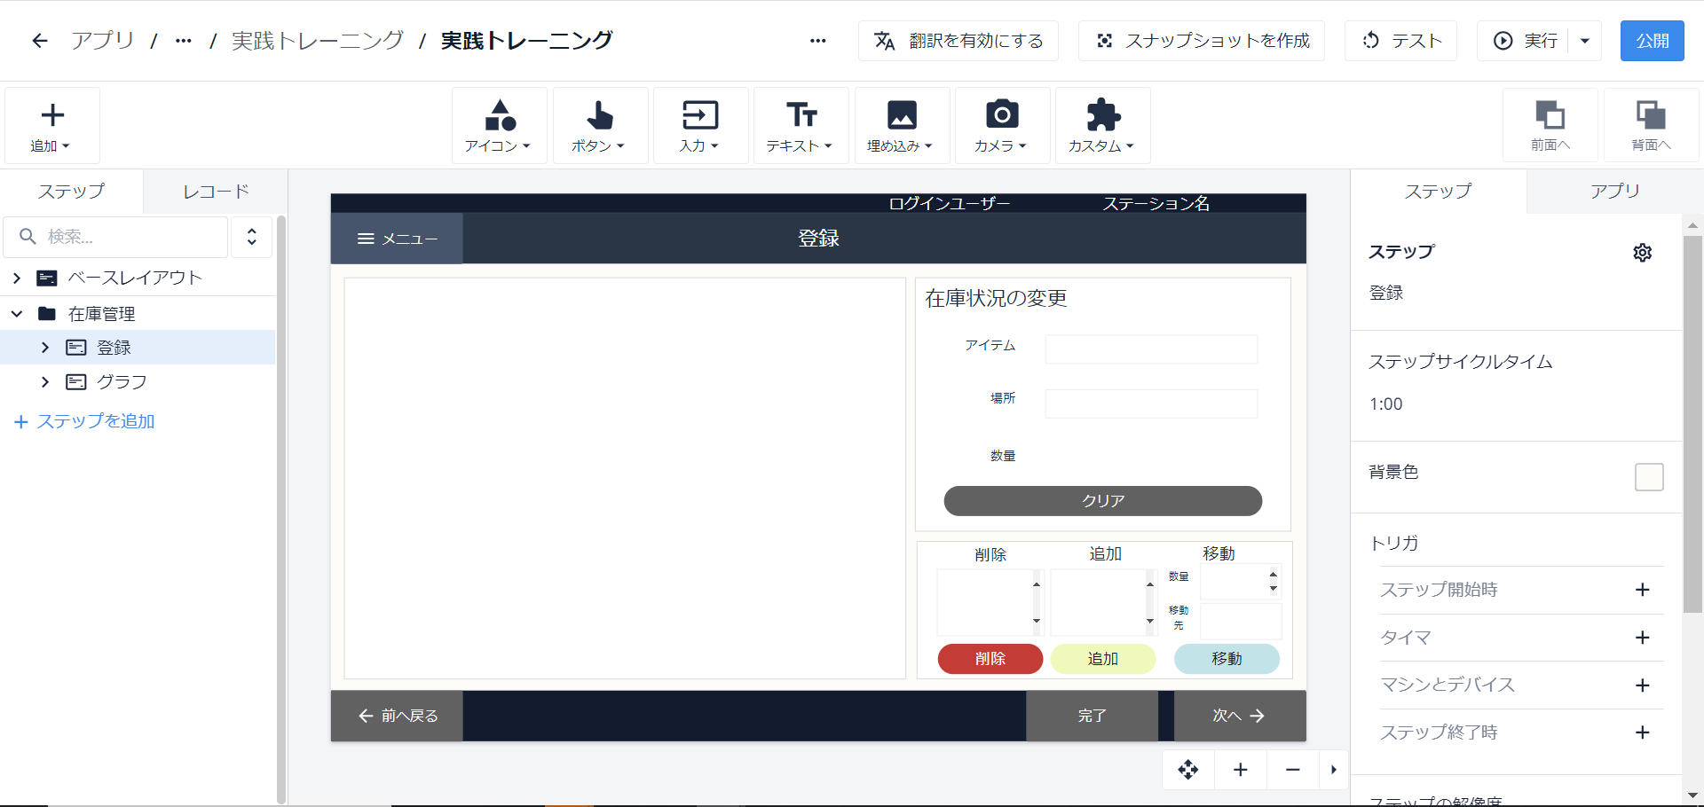Add a ステップ開始時 trigger
The width and height of the screenshot is (1704, 807).
[x=1643, y=590]
